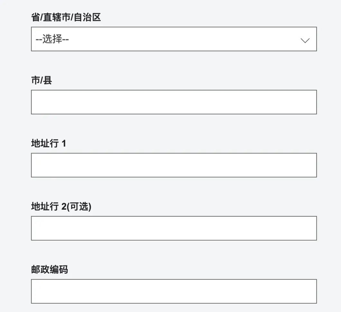The height and width of the screenshot is (312, 341).
Task: Focus the 地址行 2(可选) input field
Action: coord(174,228)
